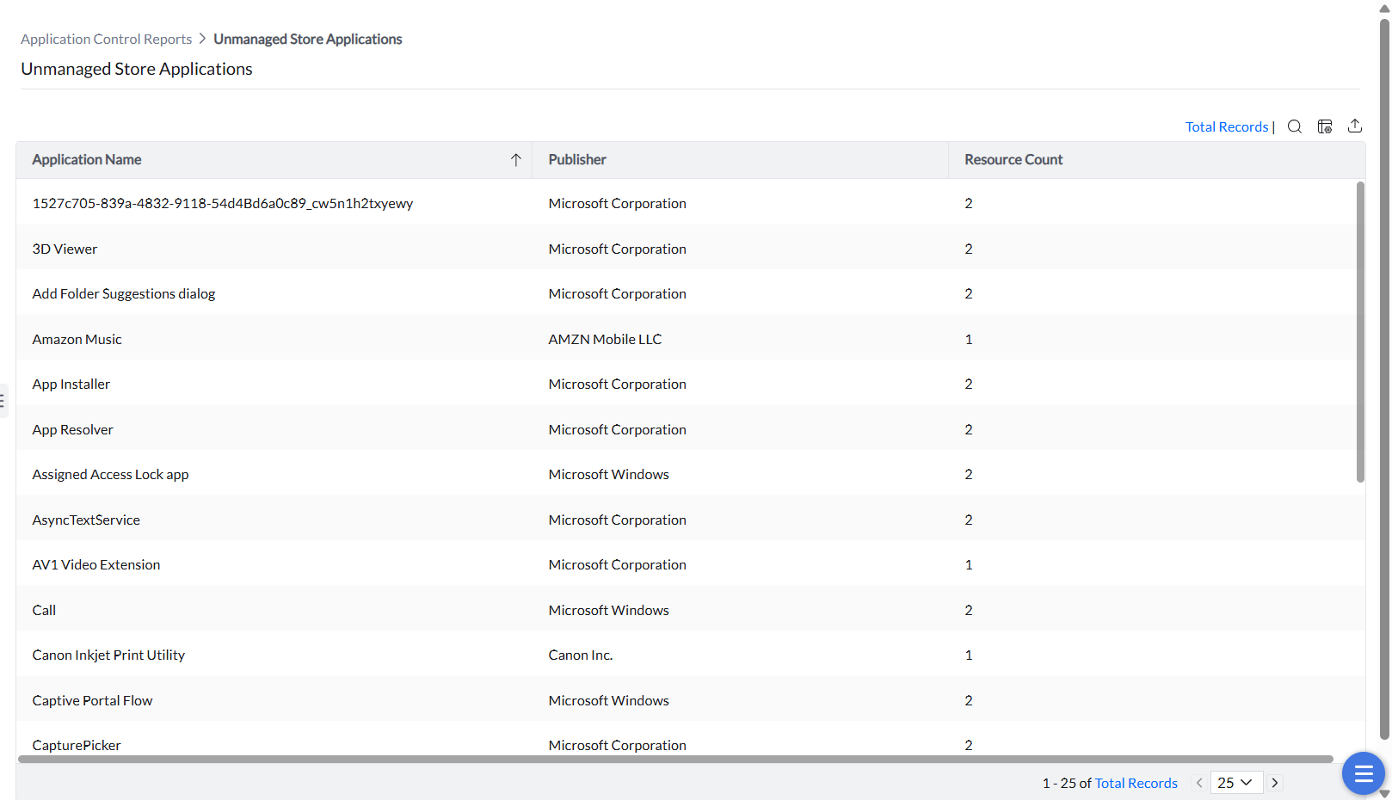The height and width of the screenshot is (800, 1392).
Task: Open the 25 rows-per-page dropdown
Action: coord(1235,783)
